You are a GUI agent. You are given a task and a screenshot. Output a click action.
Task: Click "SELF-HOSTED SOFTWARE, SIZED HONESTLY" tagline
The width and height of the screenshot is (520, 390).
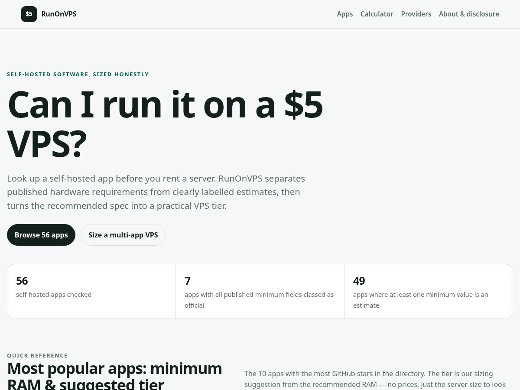(x=78, y=74)
